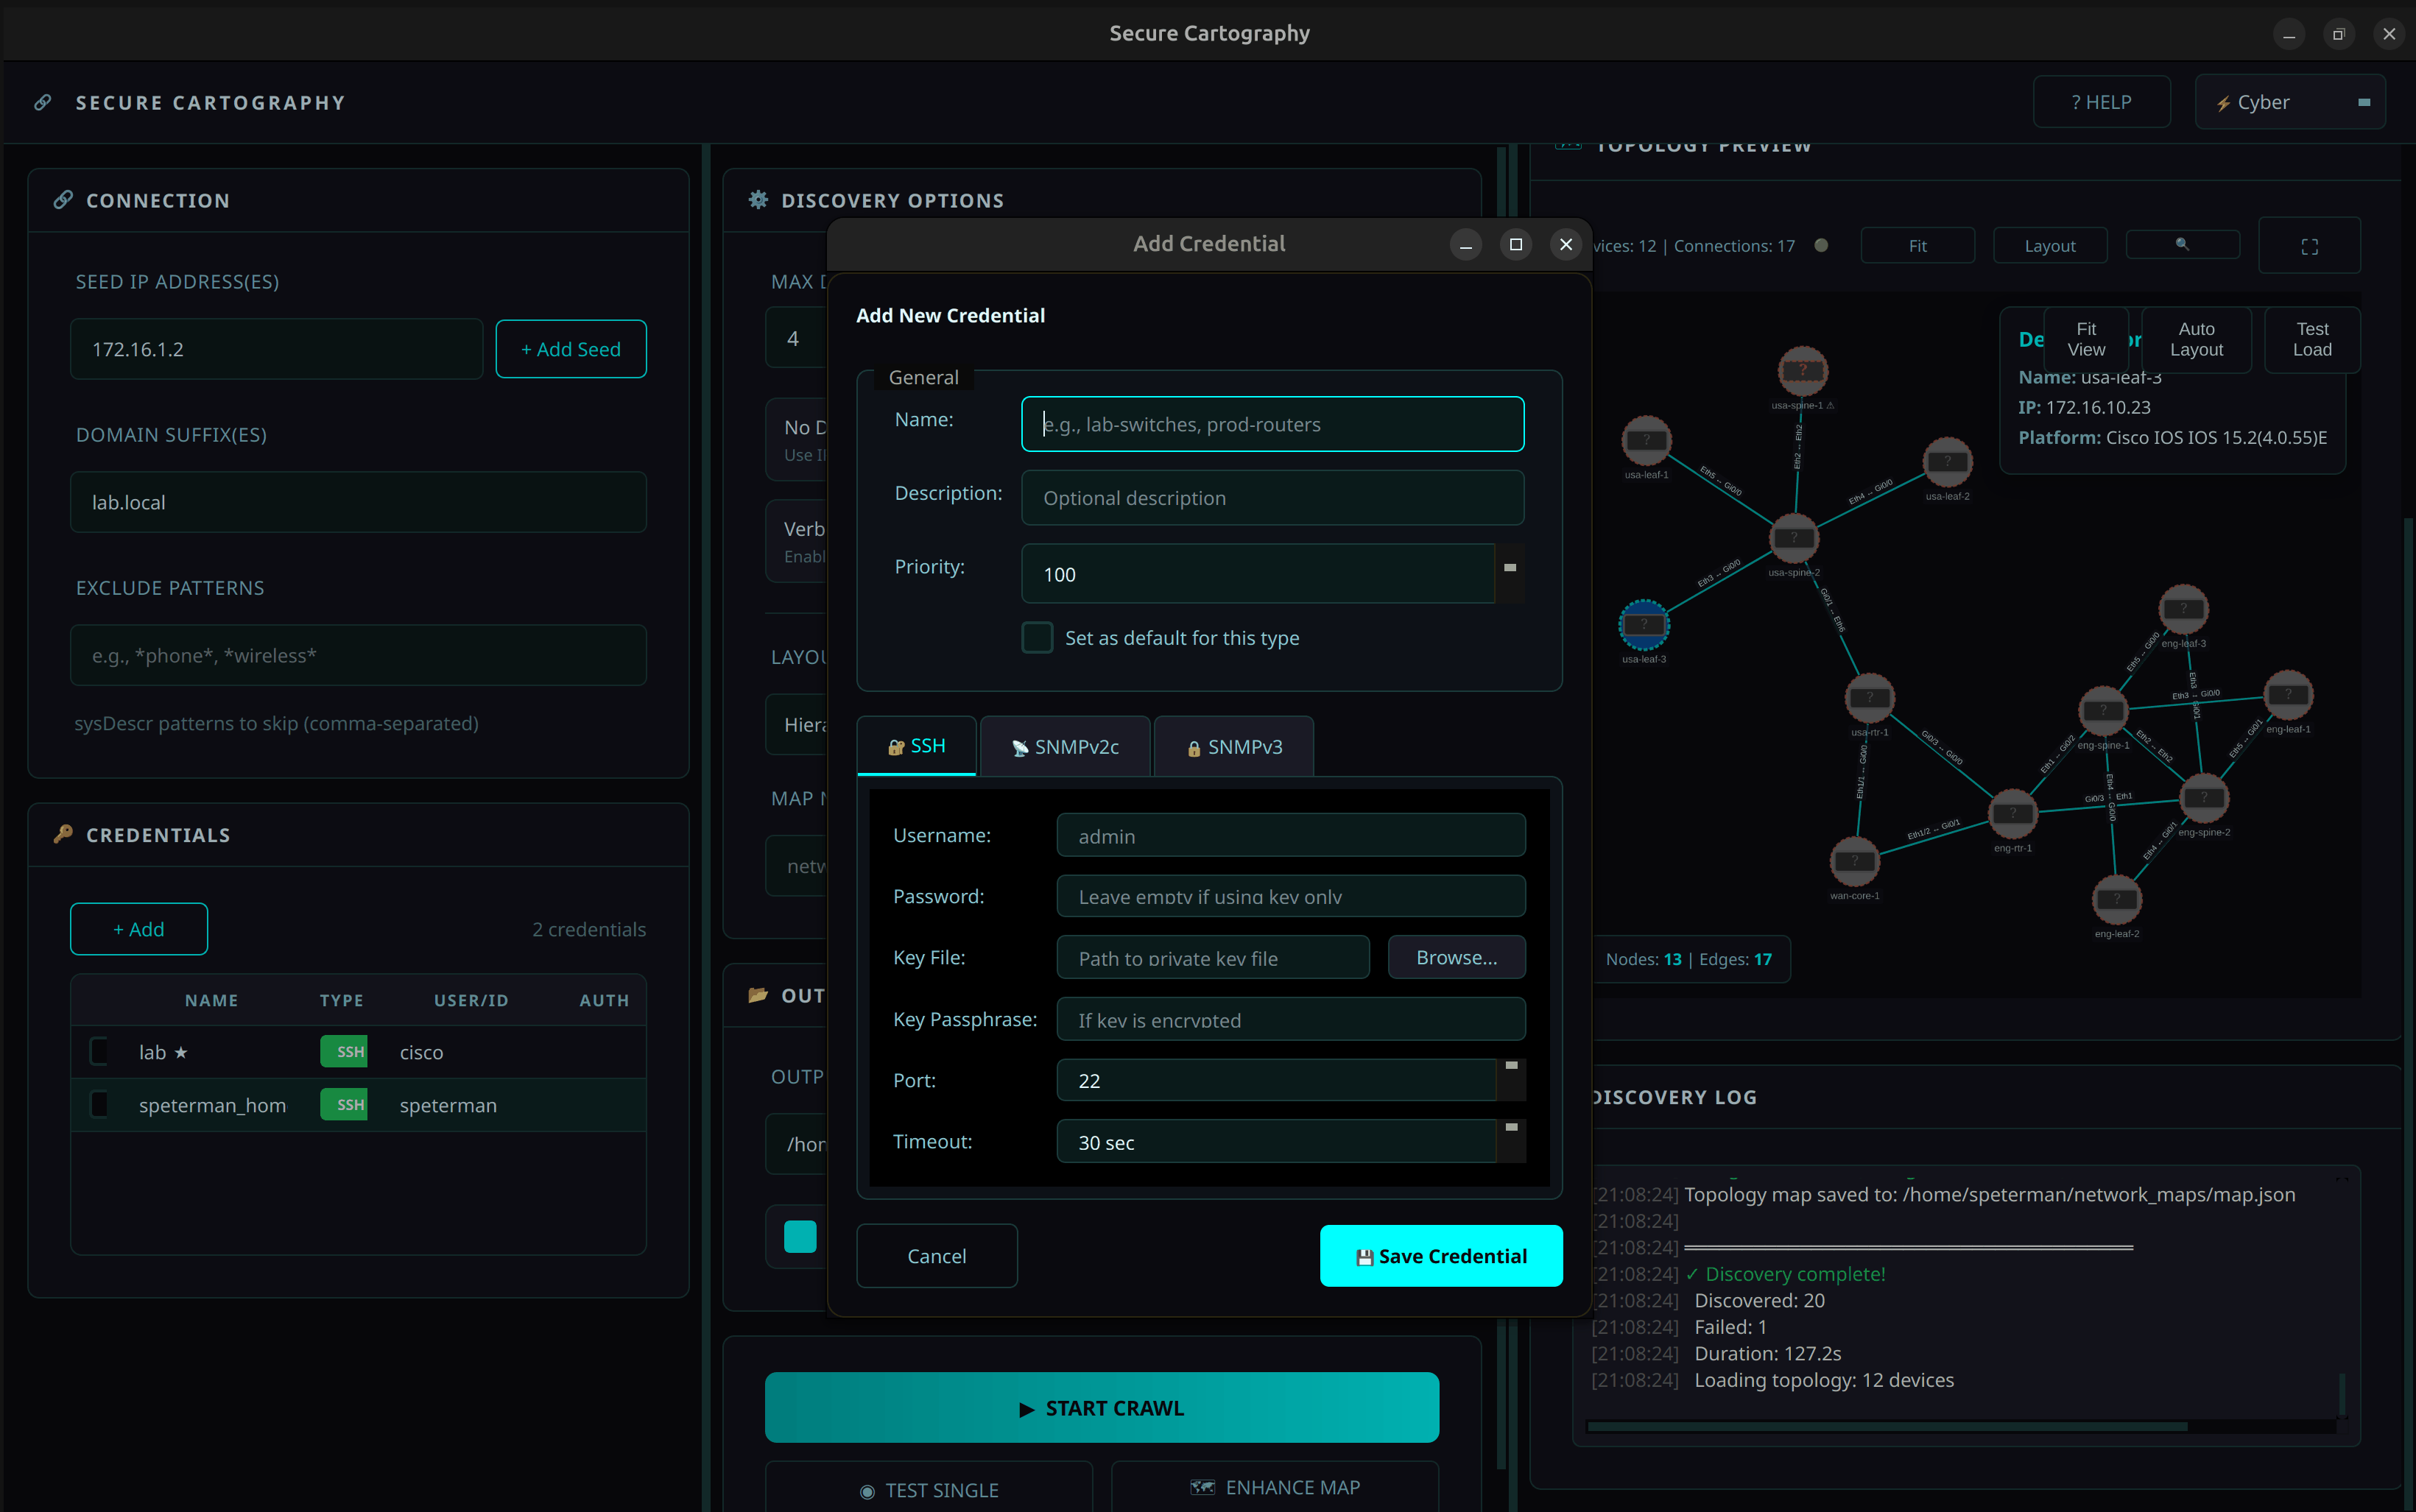Click the fullscreen expand icon in topology preview
2416x1512 pixels.
2309,246
